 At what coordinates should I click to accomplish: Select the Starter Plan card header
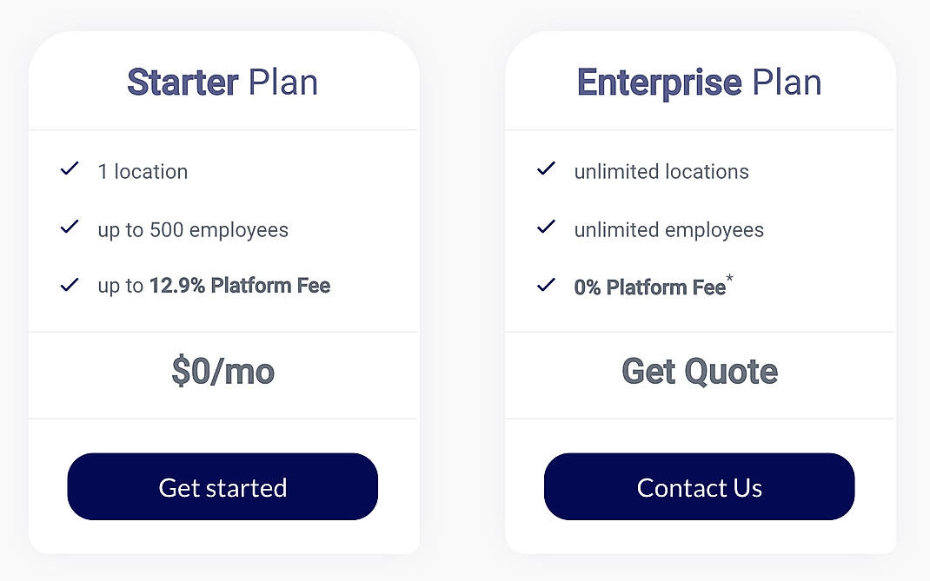pyautogui.click(x=223, y=81)
